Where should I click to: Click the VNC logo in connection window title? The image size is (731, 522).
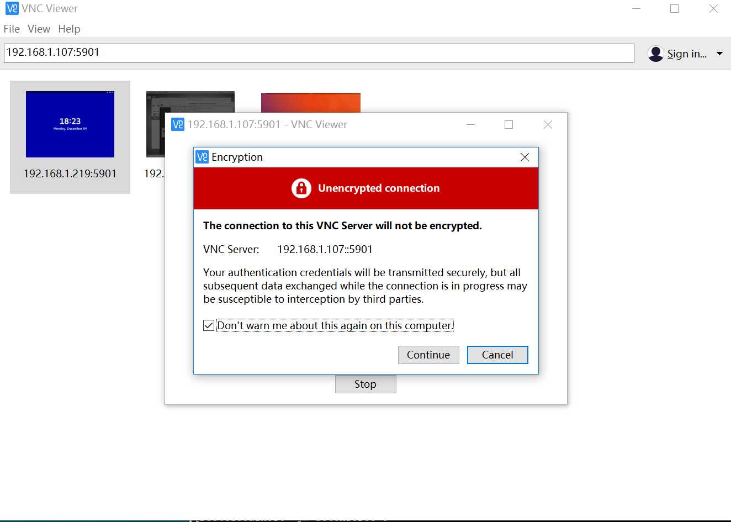pos(178,124)
